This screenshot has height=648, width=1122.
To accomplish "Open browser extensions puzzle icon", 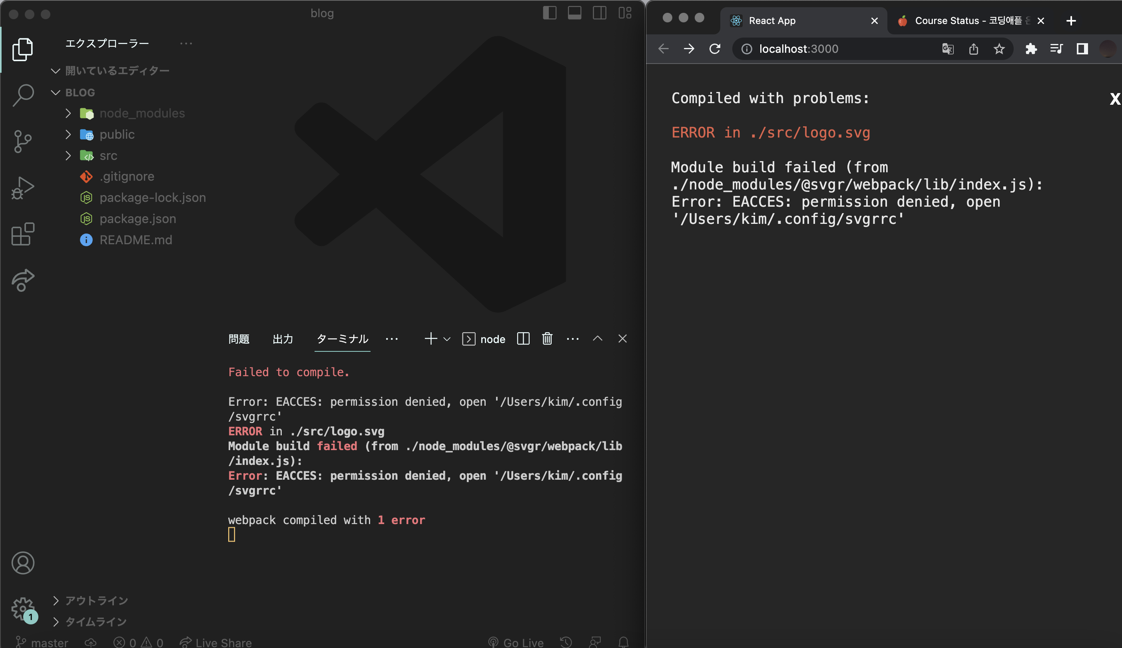I will click(x=1031, y=48).
